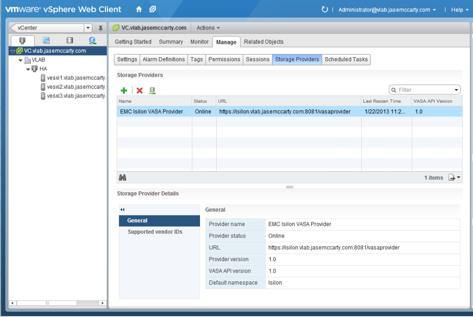Viewport: 473px width, 317px height.
Task: Collapse the HA cluster tree node
Action: [28, 69]
